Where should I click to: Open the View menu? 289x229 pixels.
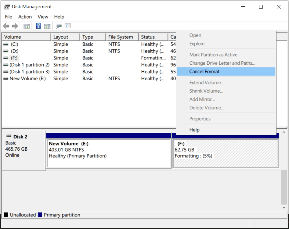pos(43,17)
